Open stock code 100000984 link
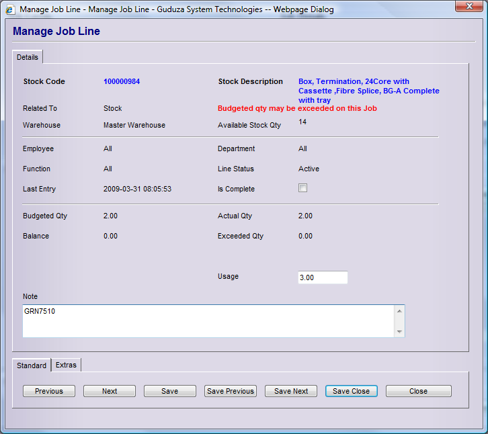488x434 pixels. coord(122,82)
